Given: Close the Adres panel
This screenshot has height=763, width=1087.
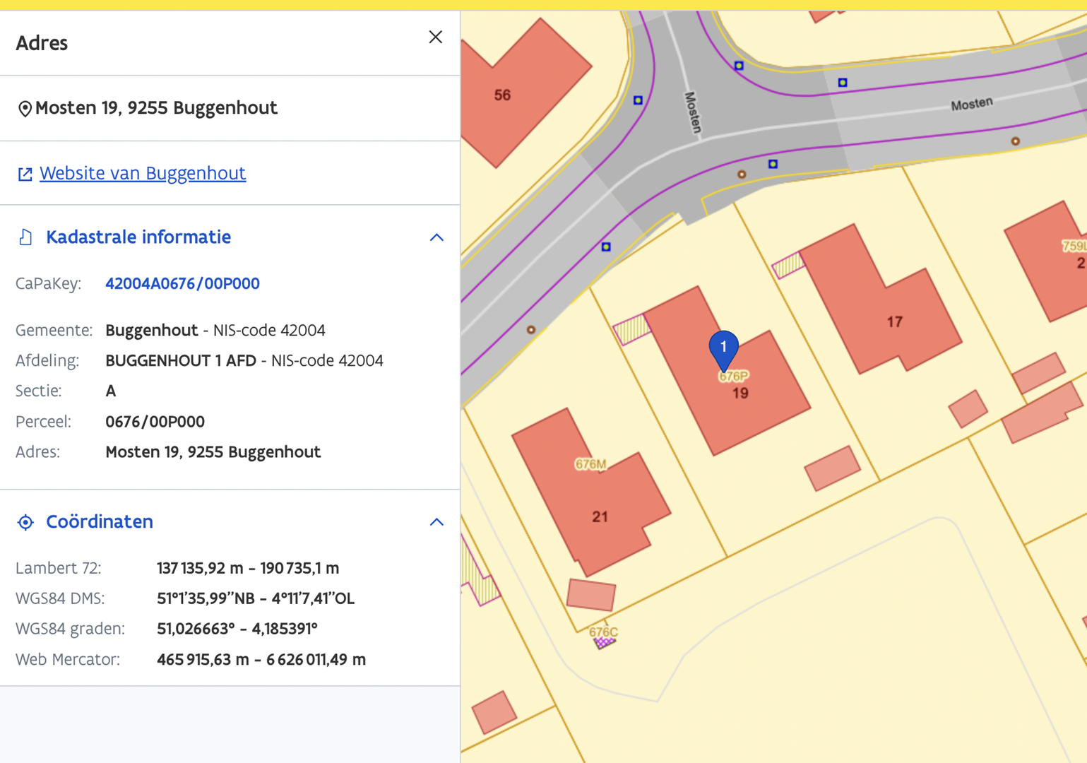Looking at the screenshot, I should tap(435, 37).
